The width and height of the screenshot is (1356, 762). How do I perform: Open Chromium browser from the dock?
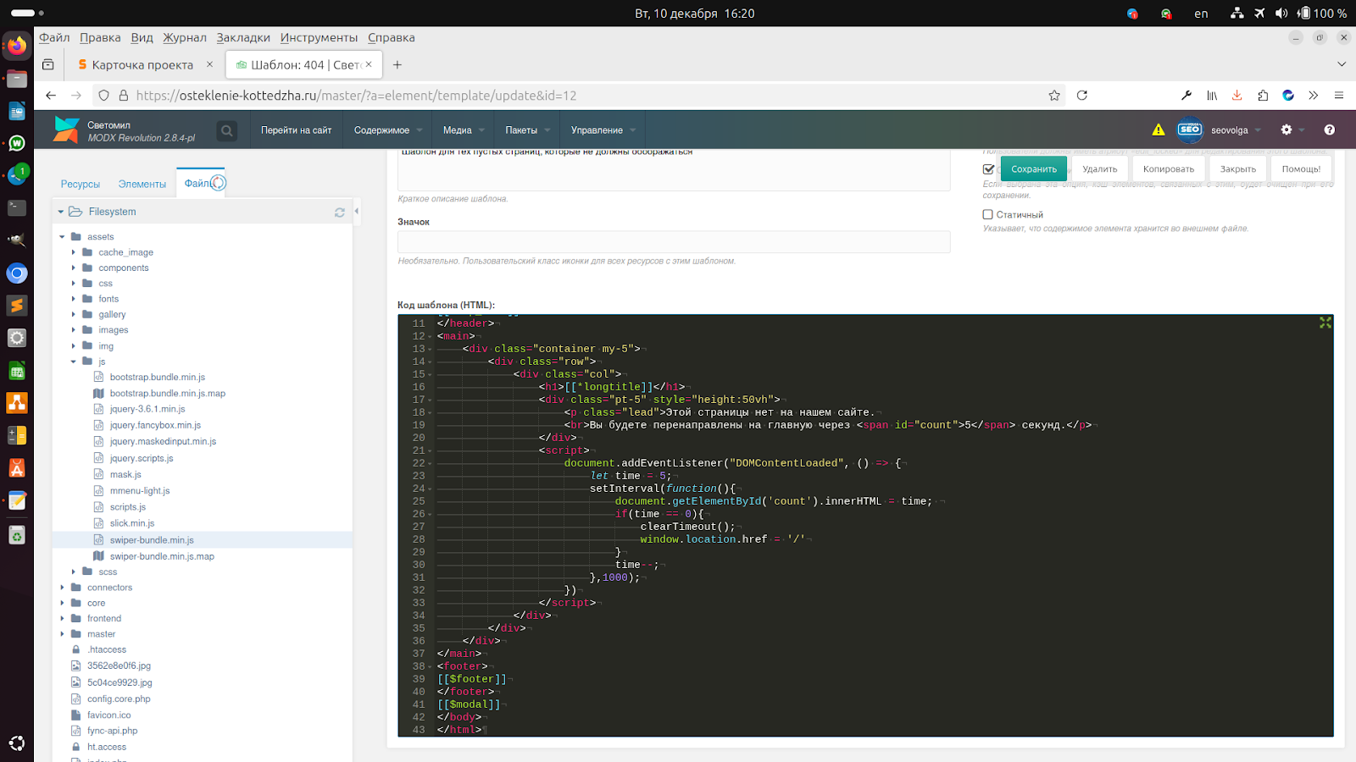click(17, 273)
